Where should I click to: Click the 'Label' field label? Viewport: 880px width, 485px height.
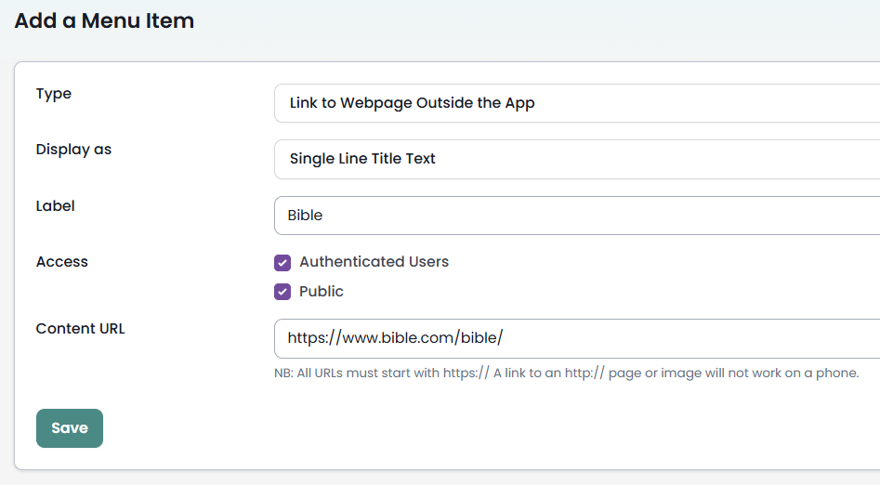(55, 206)
